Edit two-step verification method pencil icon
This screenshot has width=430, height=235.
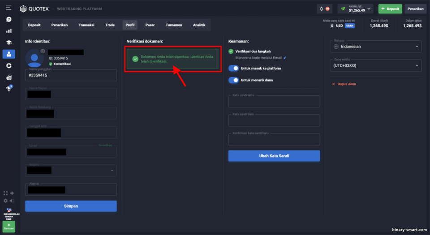pyautogui.click(x=285, y=58)
